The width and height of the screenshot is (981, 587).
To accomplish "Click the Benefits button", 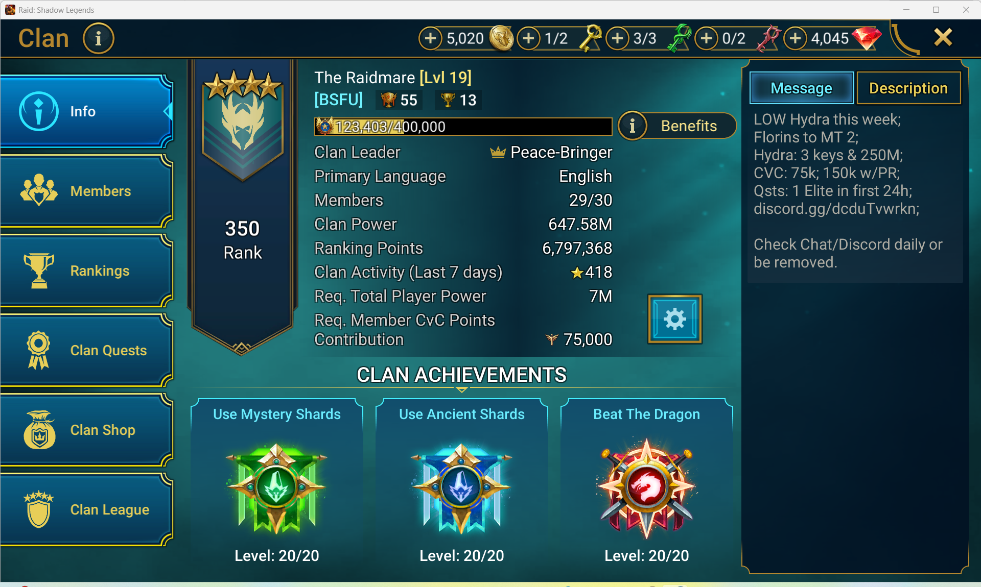I will coord(677,126).
